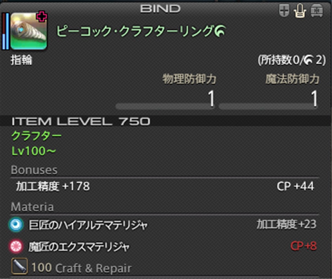Click the 魔匠のエクスマテリジャ materia entry
This screenshot has width=332, height=279.
tap(163, 246)
